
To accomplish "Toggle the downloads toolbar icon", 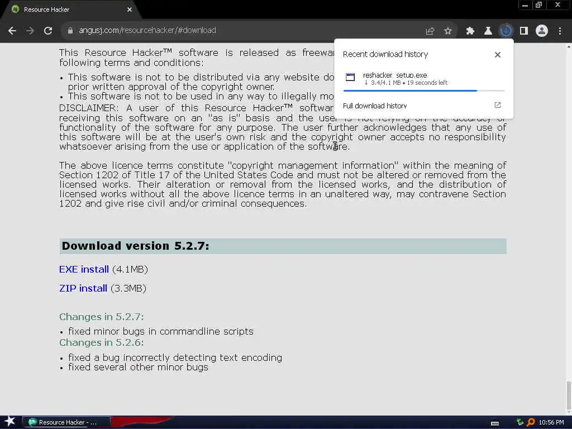I will 506,31.
